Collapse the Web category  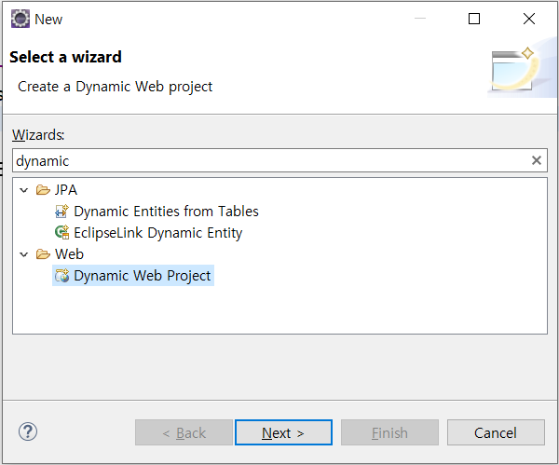[24, 254]
